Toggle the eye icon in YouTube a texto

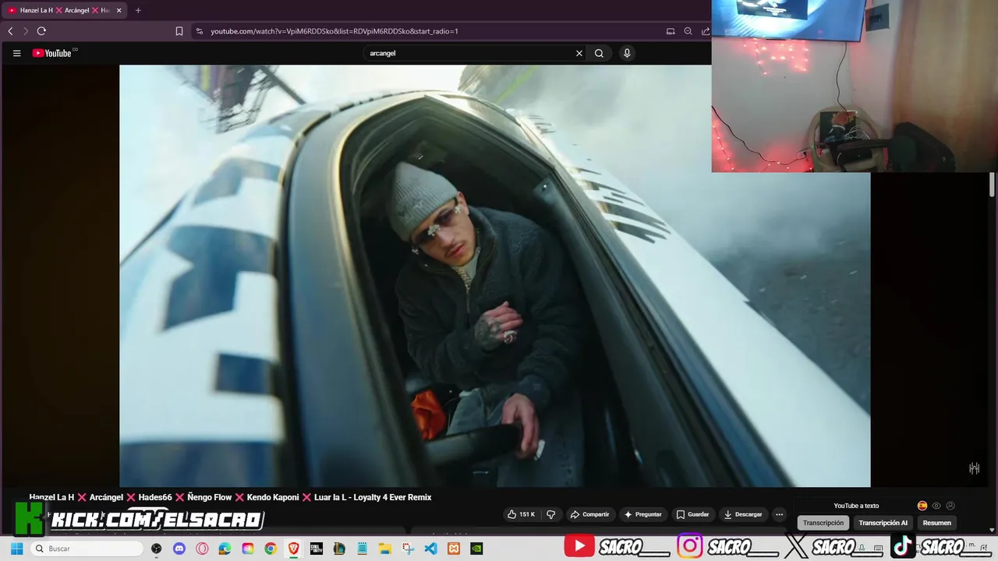pyautogui.click(x=936, y=506)
